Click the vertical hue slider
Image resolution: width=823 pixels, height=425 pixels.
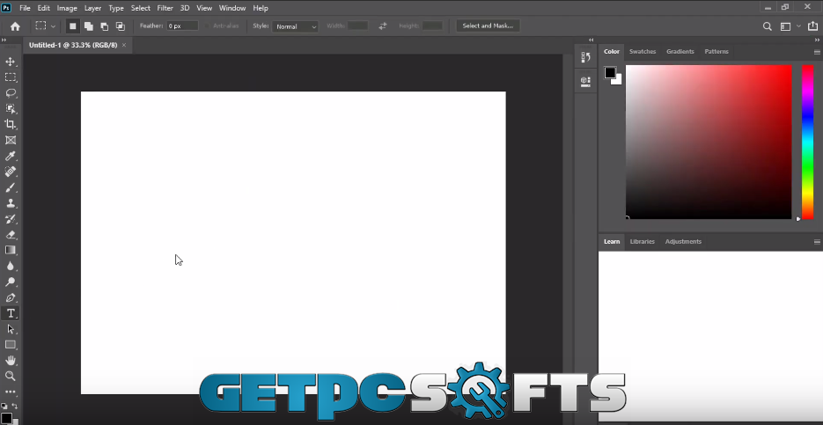click(807, 142)
